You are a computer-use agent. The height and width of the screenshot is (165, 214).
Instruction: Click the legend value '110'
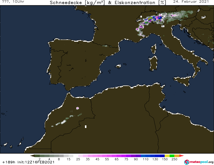(145, 159)
